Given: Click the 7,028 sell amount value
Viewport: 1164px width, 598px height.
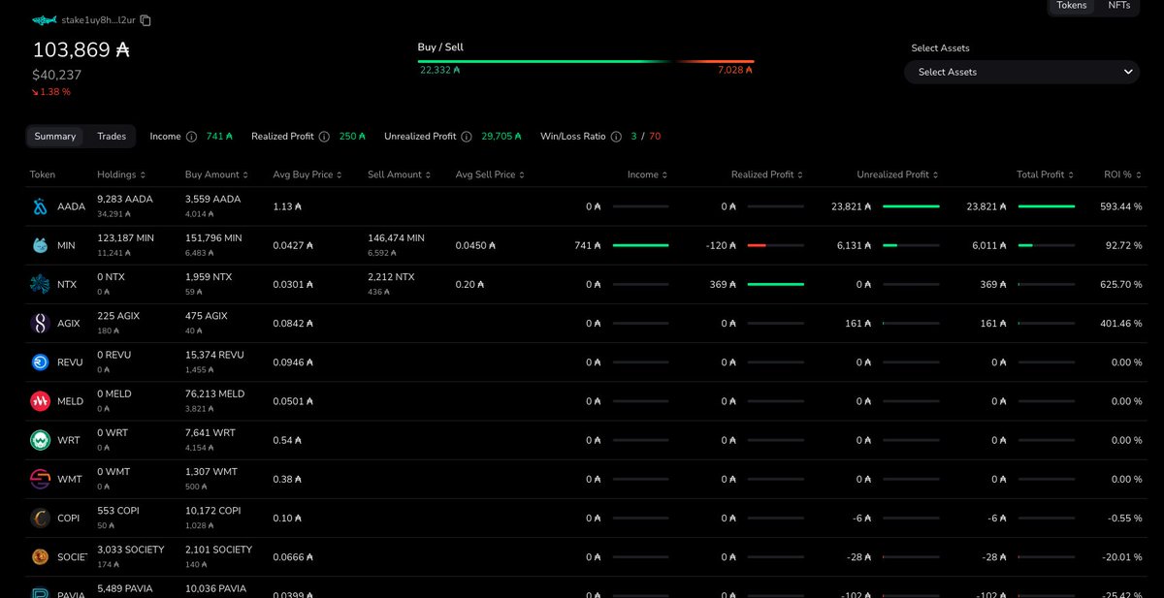Looking at the screenshot, I should (735, 71).
